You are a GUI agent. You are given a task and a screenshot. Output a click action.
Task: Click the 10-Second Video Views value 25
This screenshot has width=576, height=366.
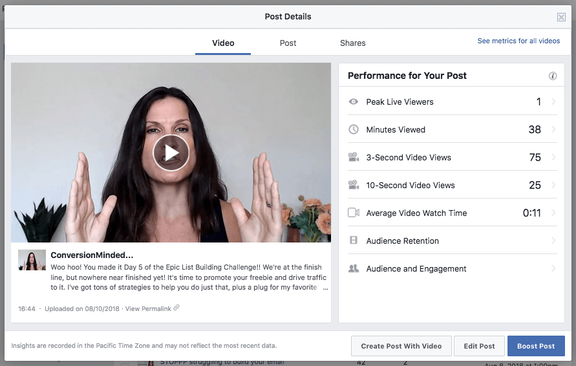pos(535,185)
